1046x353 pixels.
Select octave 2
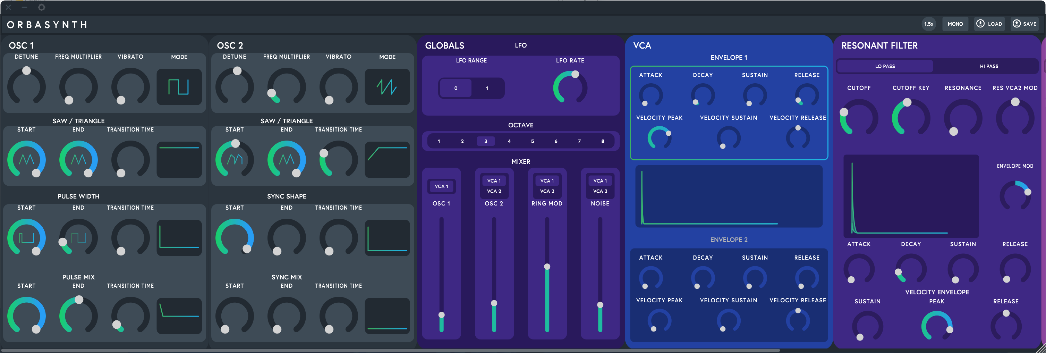pyautogui.click(x=462, y=141)
